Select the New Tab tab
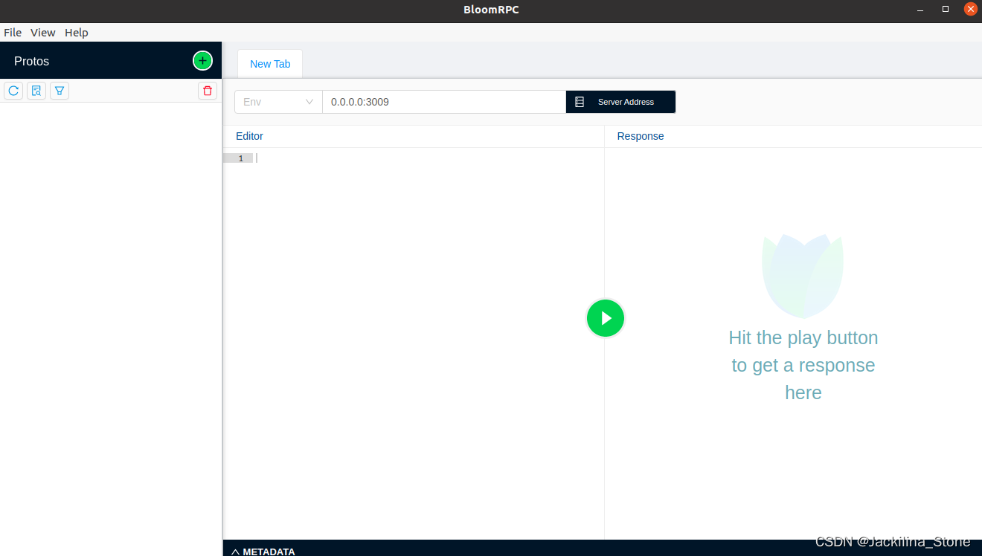982x556 pixels. pyautogui.click(x=270, y=64)
